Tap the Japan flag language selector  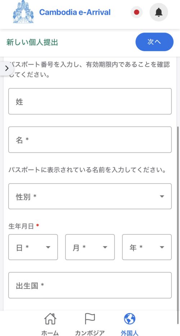136,12
